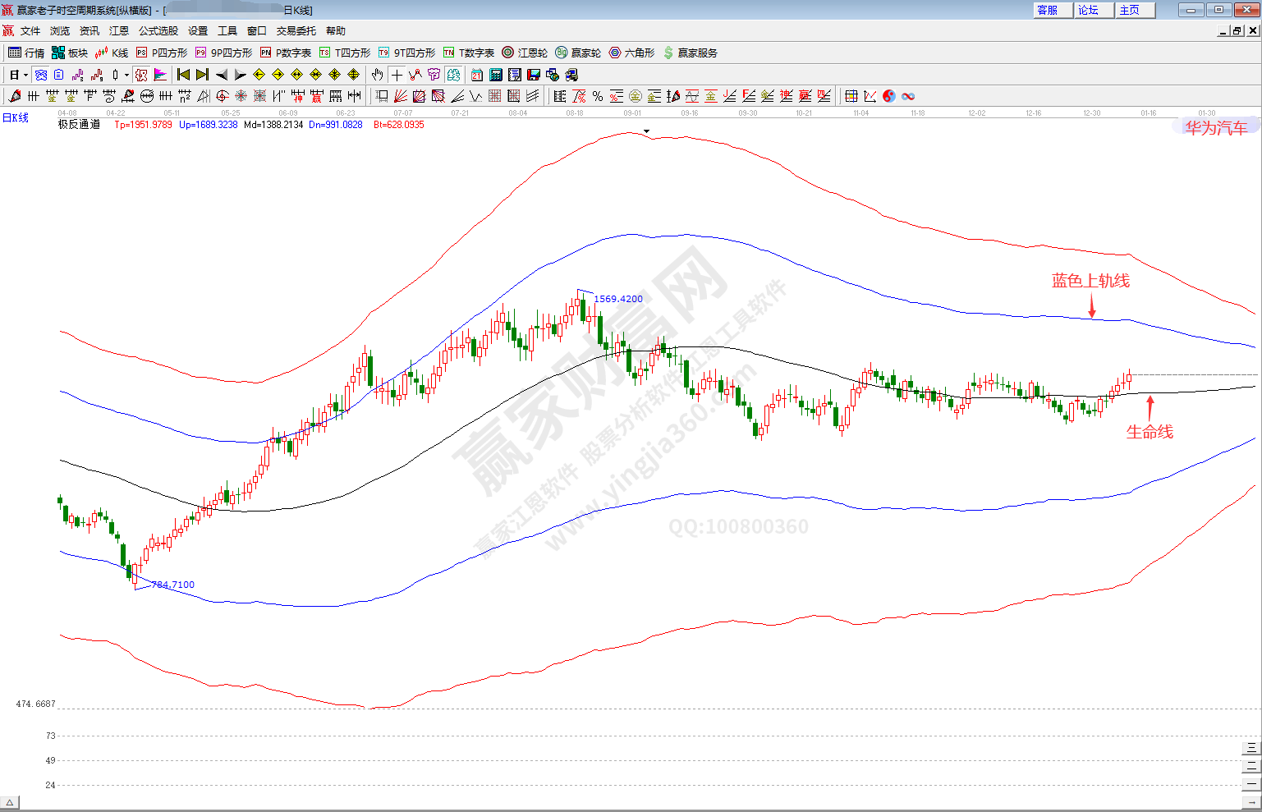Open the calendar date icon
This screenshot has width=1262, height=812.
click(x=477, y=75)
